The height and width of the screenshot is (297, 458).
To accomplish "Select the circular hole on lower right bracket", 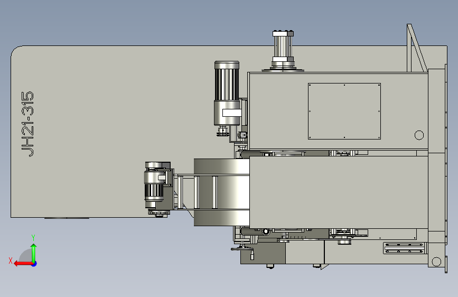I will coord(436,262).
